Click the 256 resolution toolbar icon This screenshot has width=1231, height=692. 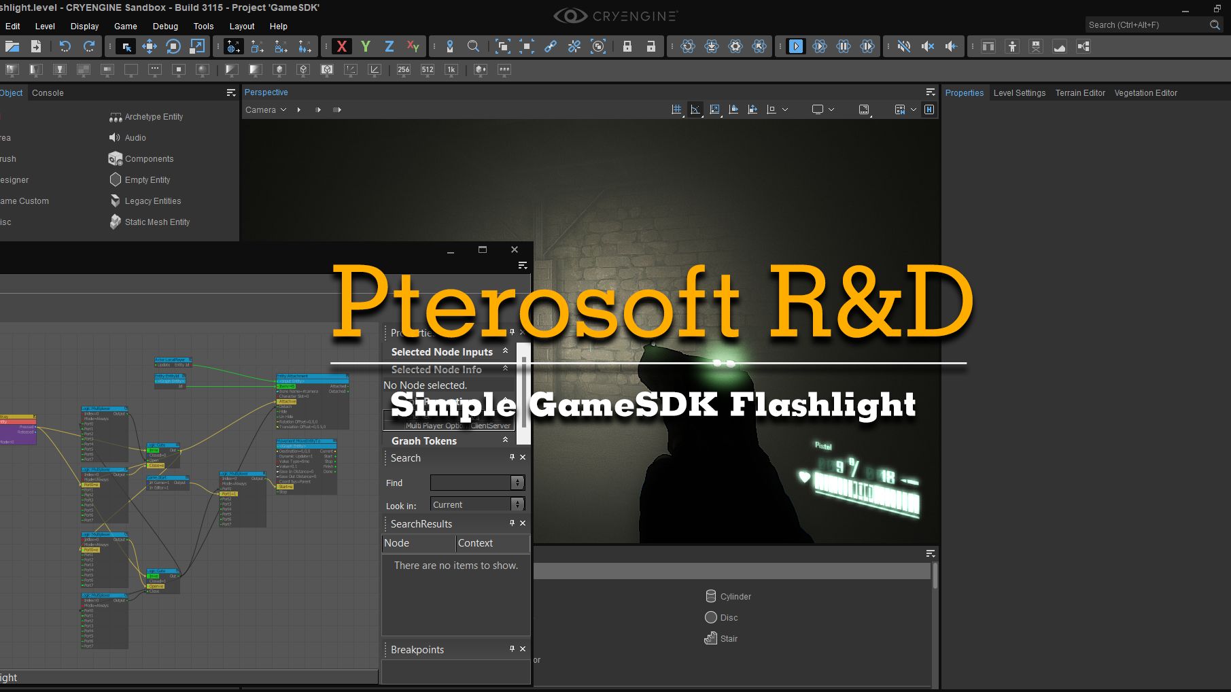pos(404,69)
